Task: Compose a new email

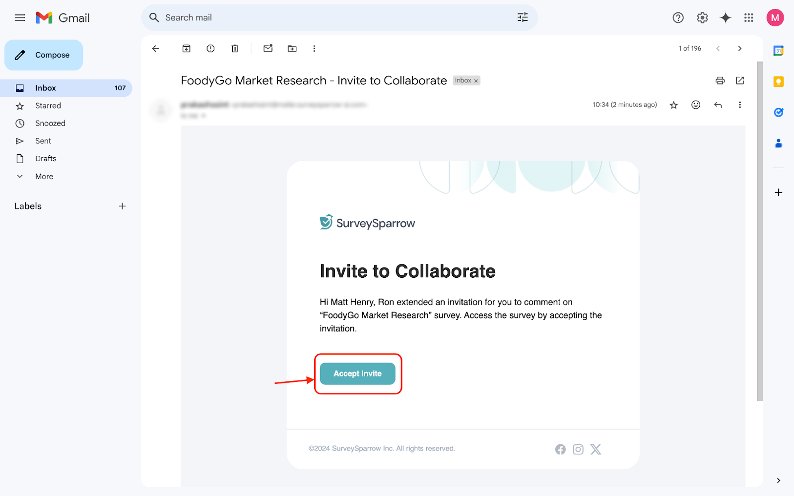Action: click(x=44, y=55)
